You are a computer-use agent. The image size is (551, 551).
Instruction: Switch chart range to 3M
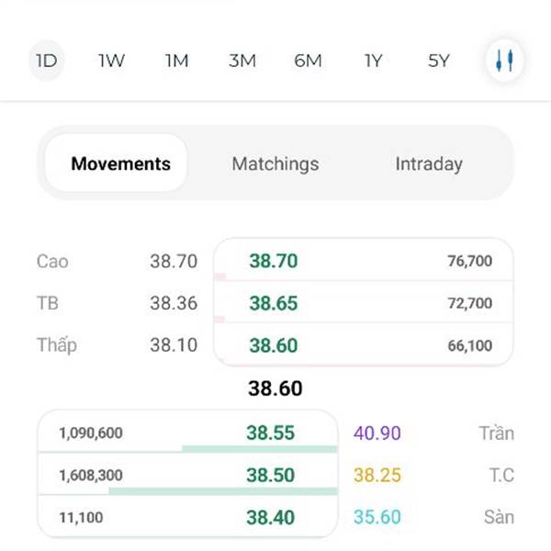pos(242,61)
